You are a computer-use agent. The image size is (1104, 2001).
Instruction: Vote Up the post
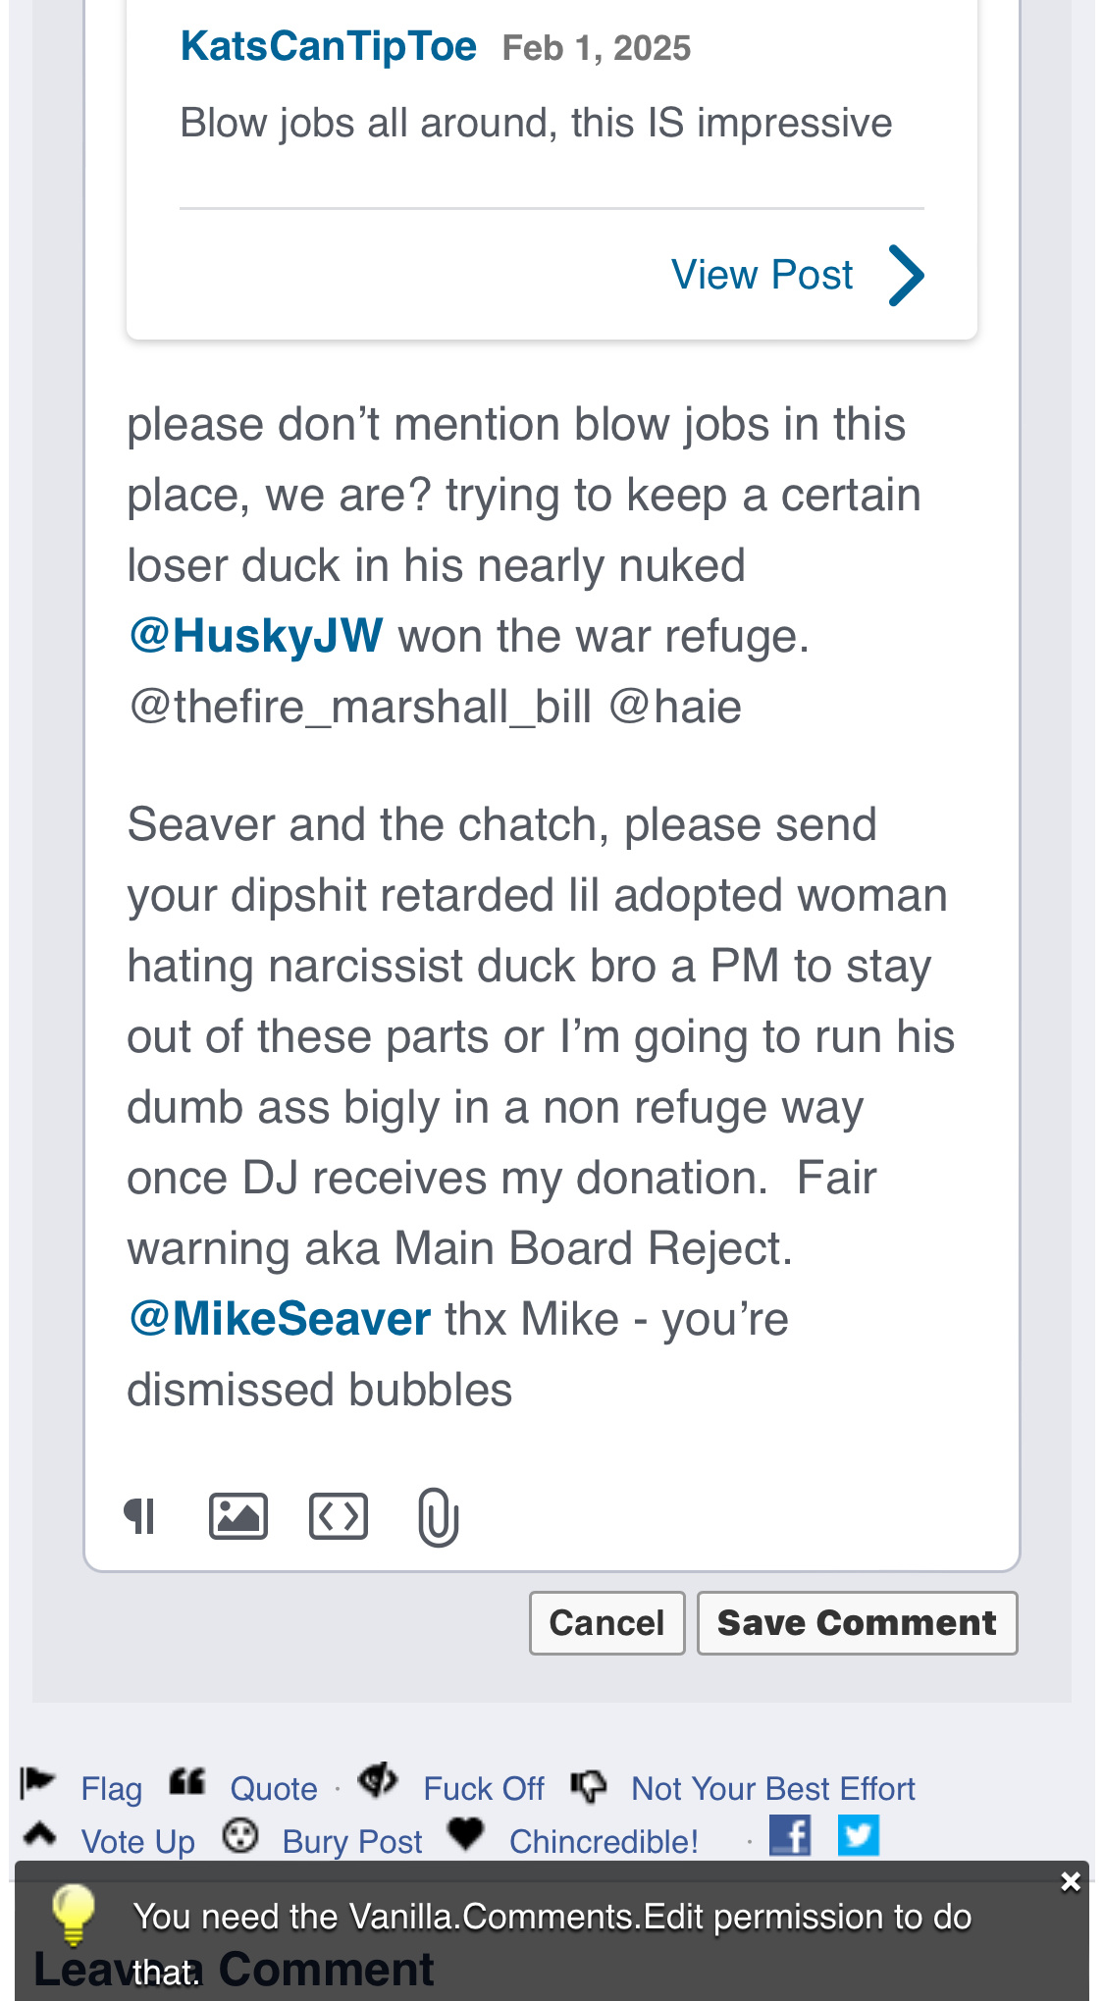[x=137, y=1842]
